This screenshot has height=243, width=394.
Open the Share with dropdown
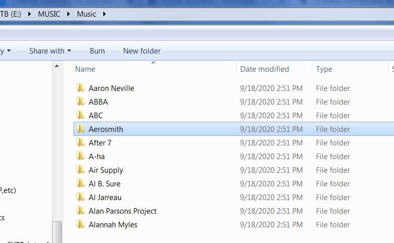coord(50,51)
